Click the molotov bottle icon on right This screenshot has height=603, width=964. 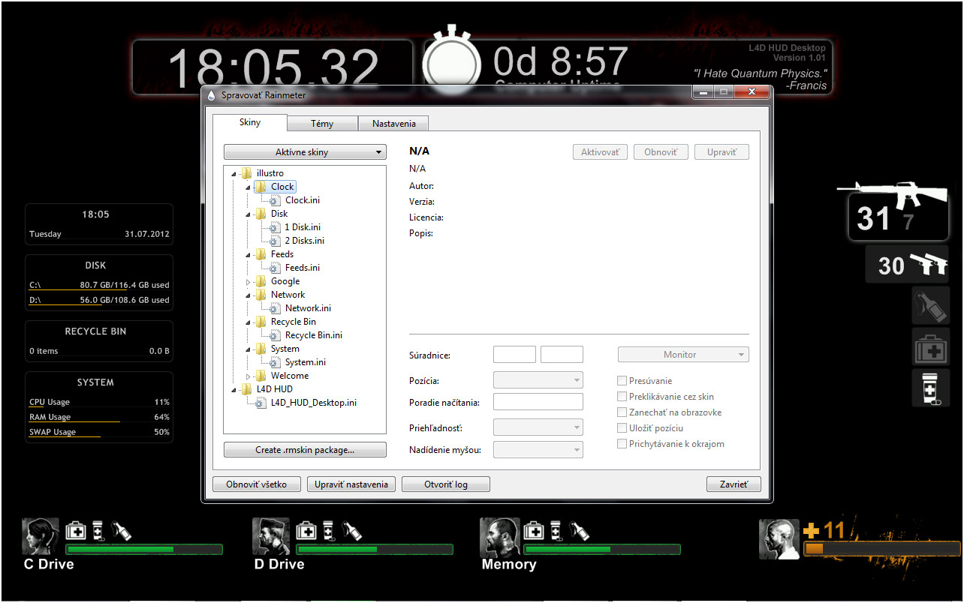point(930,305)
